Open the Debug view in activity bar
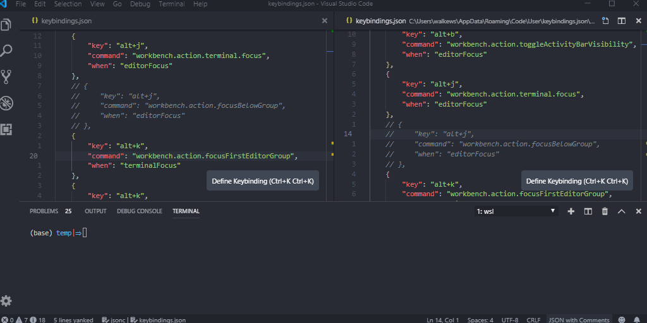 (7, 103)
